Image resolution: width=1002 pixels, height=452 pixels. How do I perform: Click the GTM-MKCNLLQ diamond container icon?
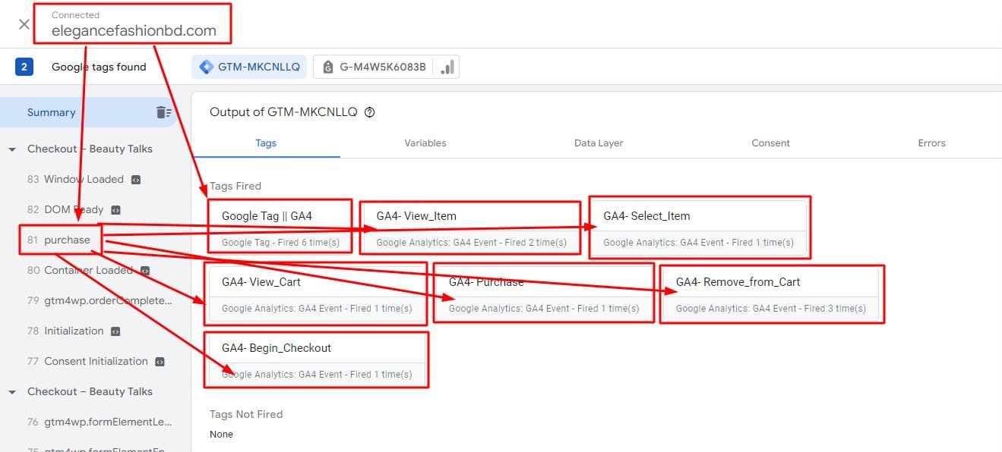pyautogui.click(x=206, y=67)
